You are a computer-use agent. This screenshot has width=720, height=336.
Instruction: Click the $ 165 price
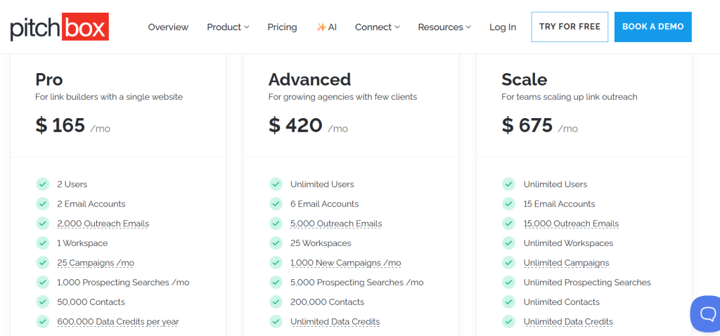[60, 125]
